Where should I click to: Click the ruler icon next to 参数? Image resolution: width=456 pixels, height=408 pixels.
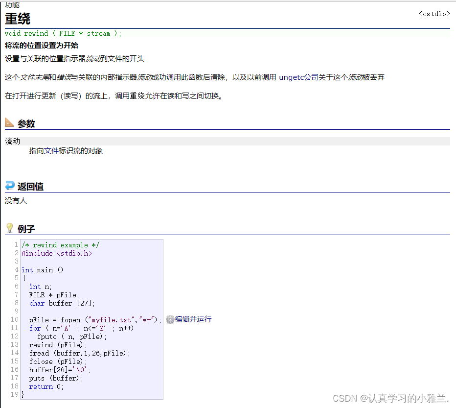[10, 122]
